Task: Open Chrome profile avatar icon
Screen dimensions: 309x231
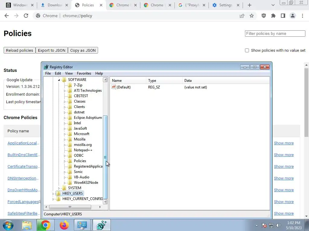Action: 293,16
